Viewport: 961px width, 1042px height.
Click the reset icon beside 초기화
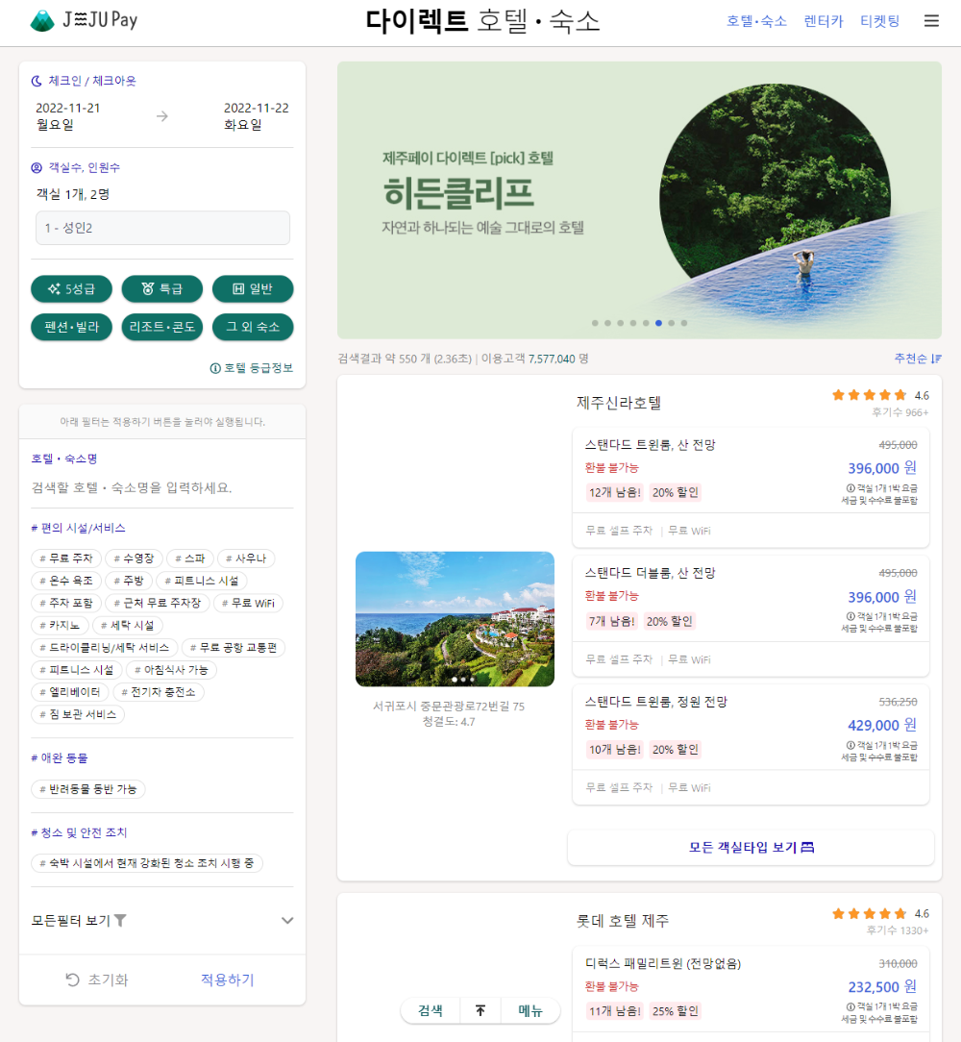pos(72,980)
